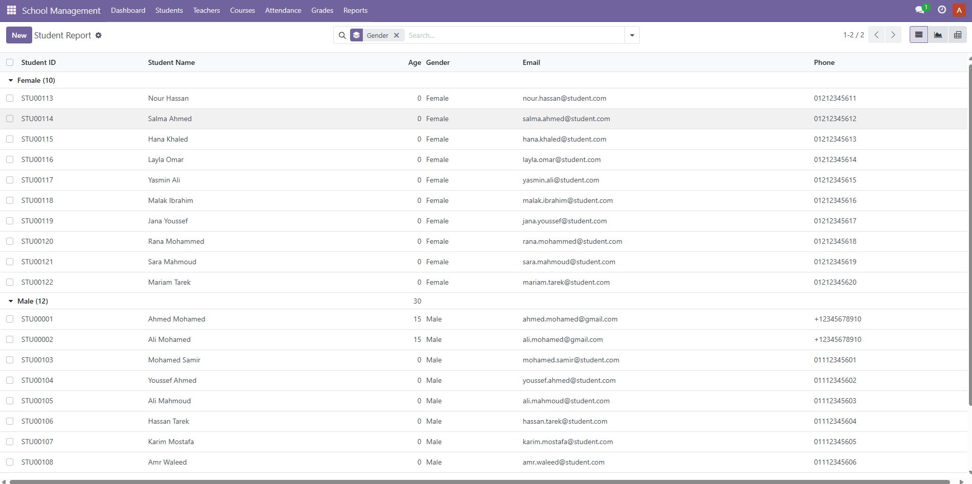Open the Youssef Ahmed record

point(172,380)
